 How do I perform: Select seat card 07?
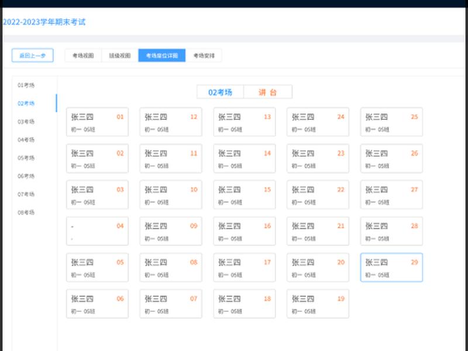[171, 304]
